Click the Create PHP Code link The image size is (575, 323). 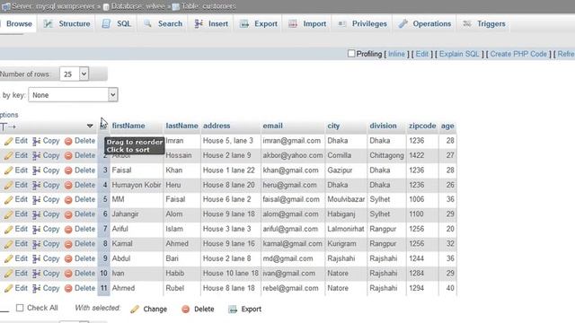coord(518,54)
